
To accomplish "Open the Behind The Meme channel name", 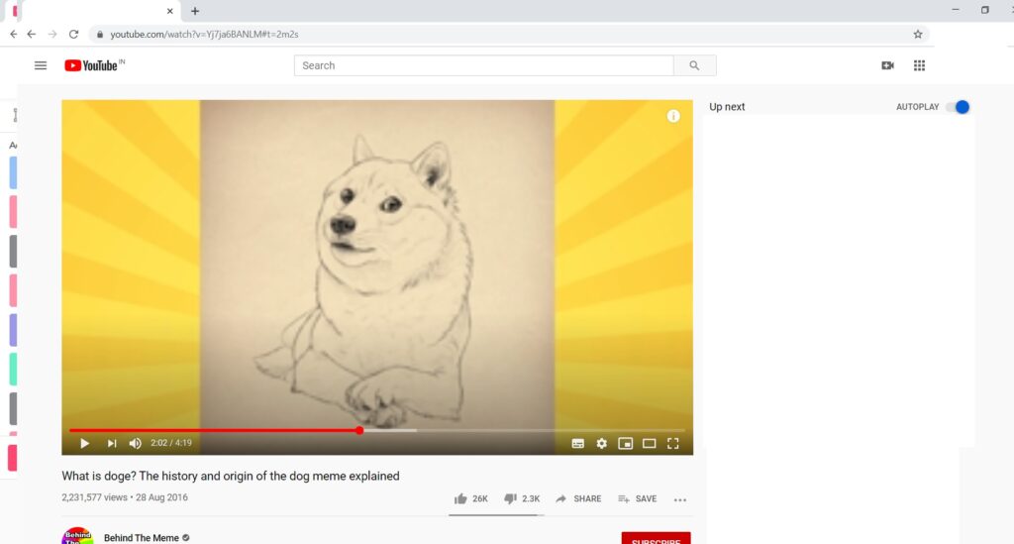I will pos(142,537).
